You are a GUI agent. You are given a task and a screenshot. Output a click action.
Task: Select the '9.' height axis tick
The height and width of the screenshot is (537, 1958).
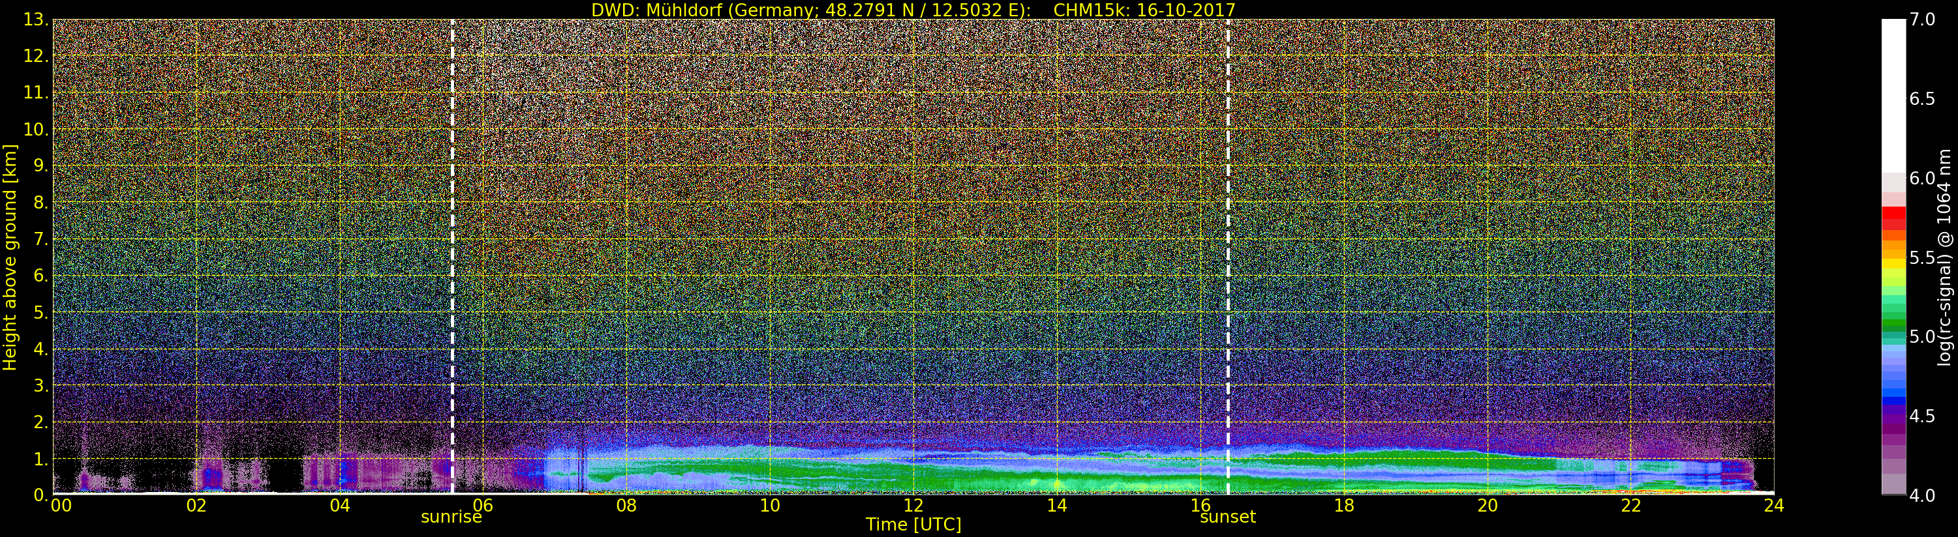pos(40,166)
